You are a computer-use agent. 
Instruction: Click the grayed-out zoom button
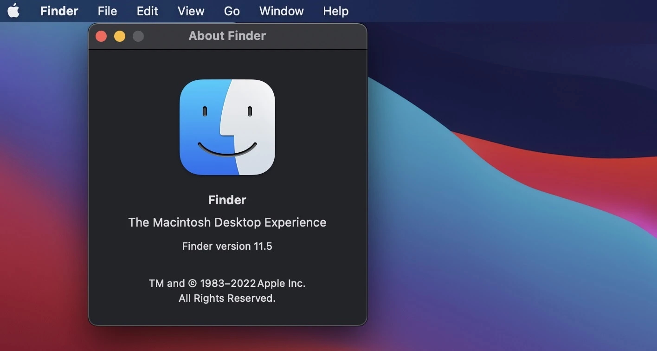pyautogui.click(x=138, y=36)
